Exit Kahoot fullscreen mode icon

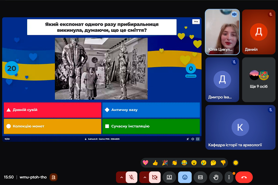pyautogui.click(x=198, y=139)
